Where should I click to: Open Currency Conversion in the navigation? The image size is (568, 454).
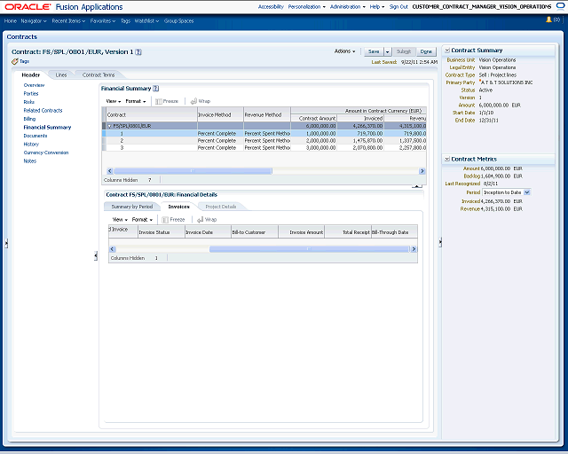click(x=46, y=153)
